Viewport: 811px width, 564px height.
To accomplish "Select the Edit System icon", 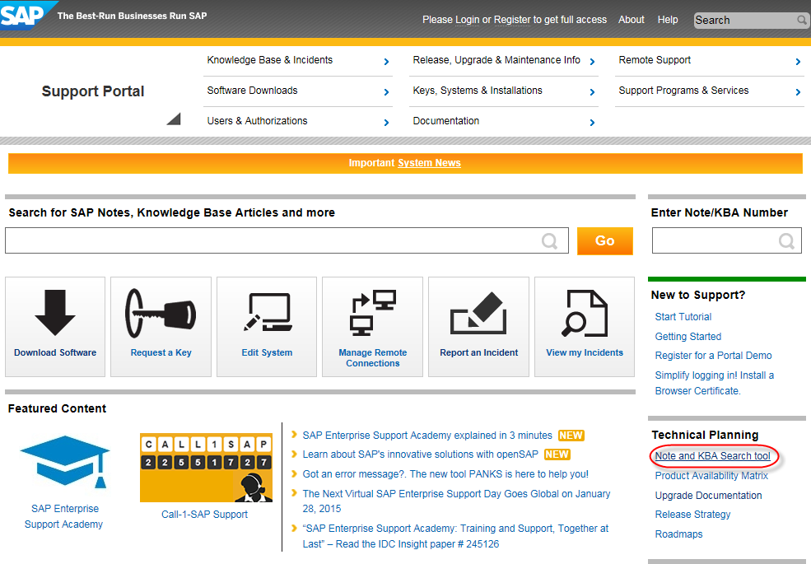I will pos(267,314).
